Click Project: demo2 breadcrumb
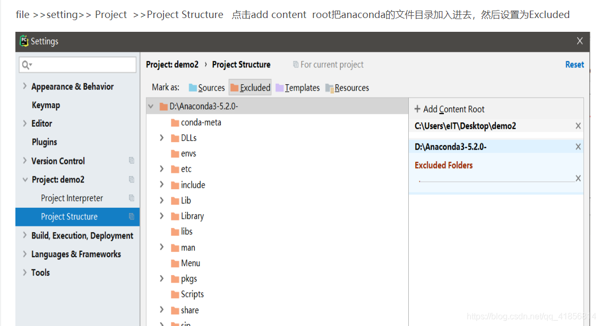 (172, 65)
